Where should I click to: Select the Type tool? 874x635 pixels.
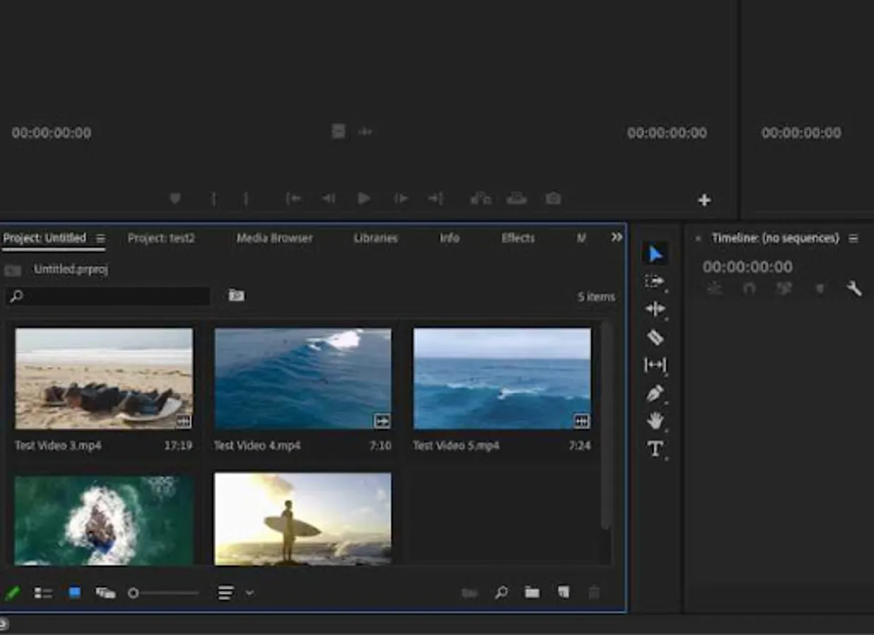click(655, 449)
